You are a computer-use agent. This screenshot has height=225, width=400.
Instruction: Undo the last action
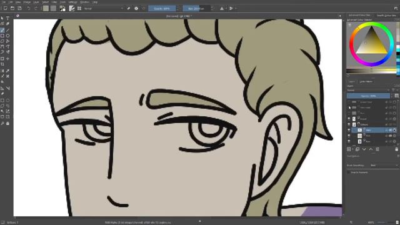[29, 8]
